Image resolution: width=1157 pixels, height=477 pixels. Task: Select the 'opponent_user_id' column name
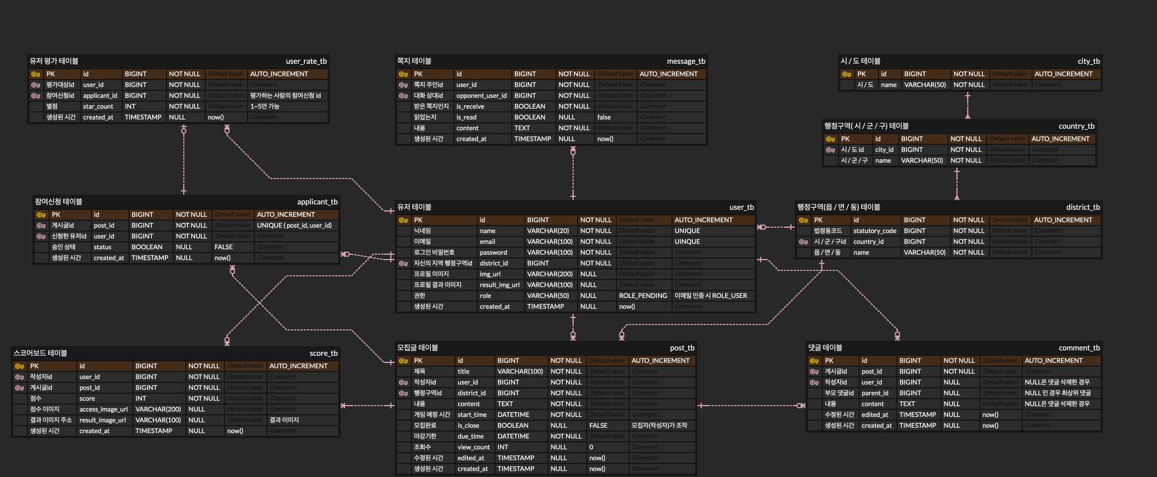click(481, 96)
